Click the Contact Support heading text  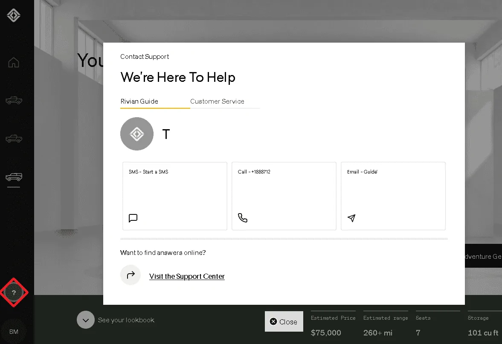click(x=145, y=57)
